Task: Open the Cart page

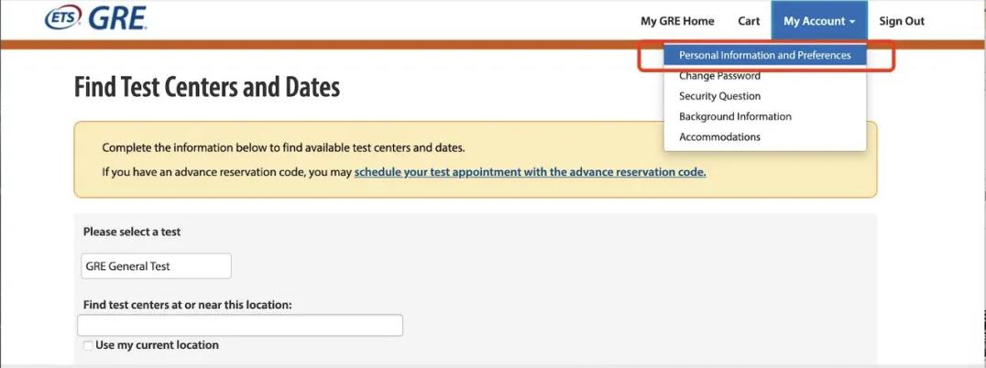Action: [x=749, y=21]
